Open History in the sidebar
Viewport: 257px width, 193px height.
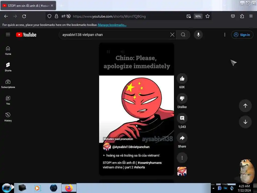click(x=8, y=117)
